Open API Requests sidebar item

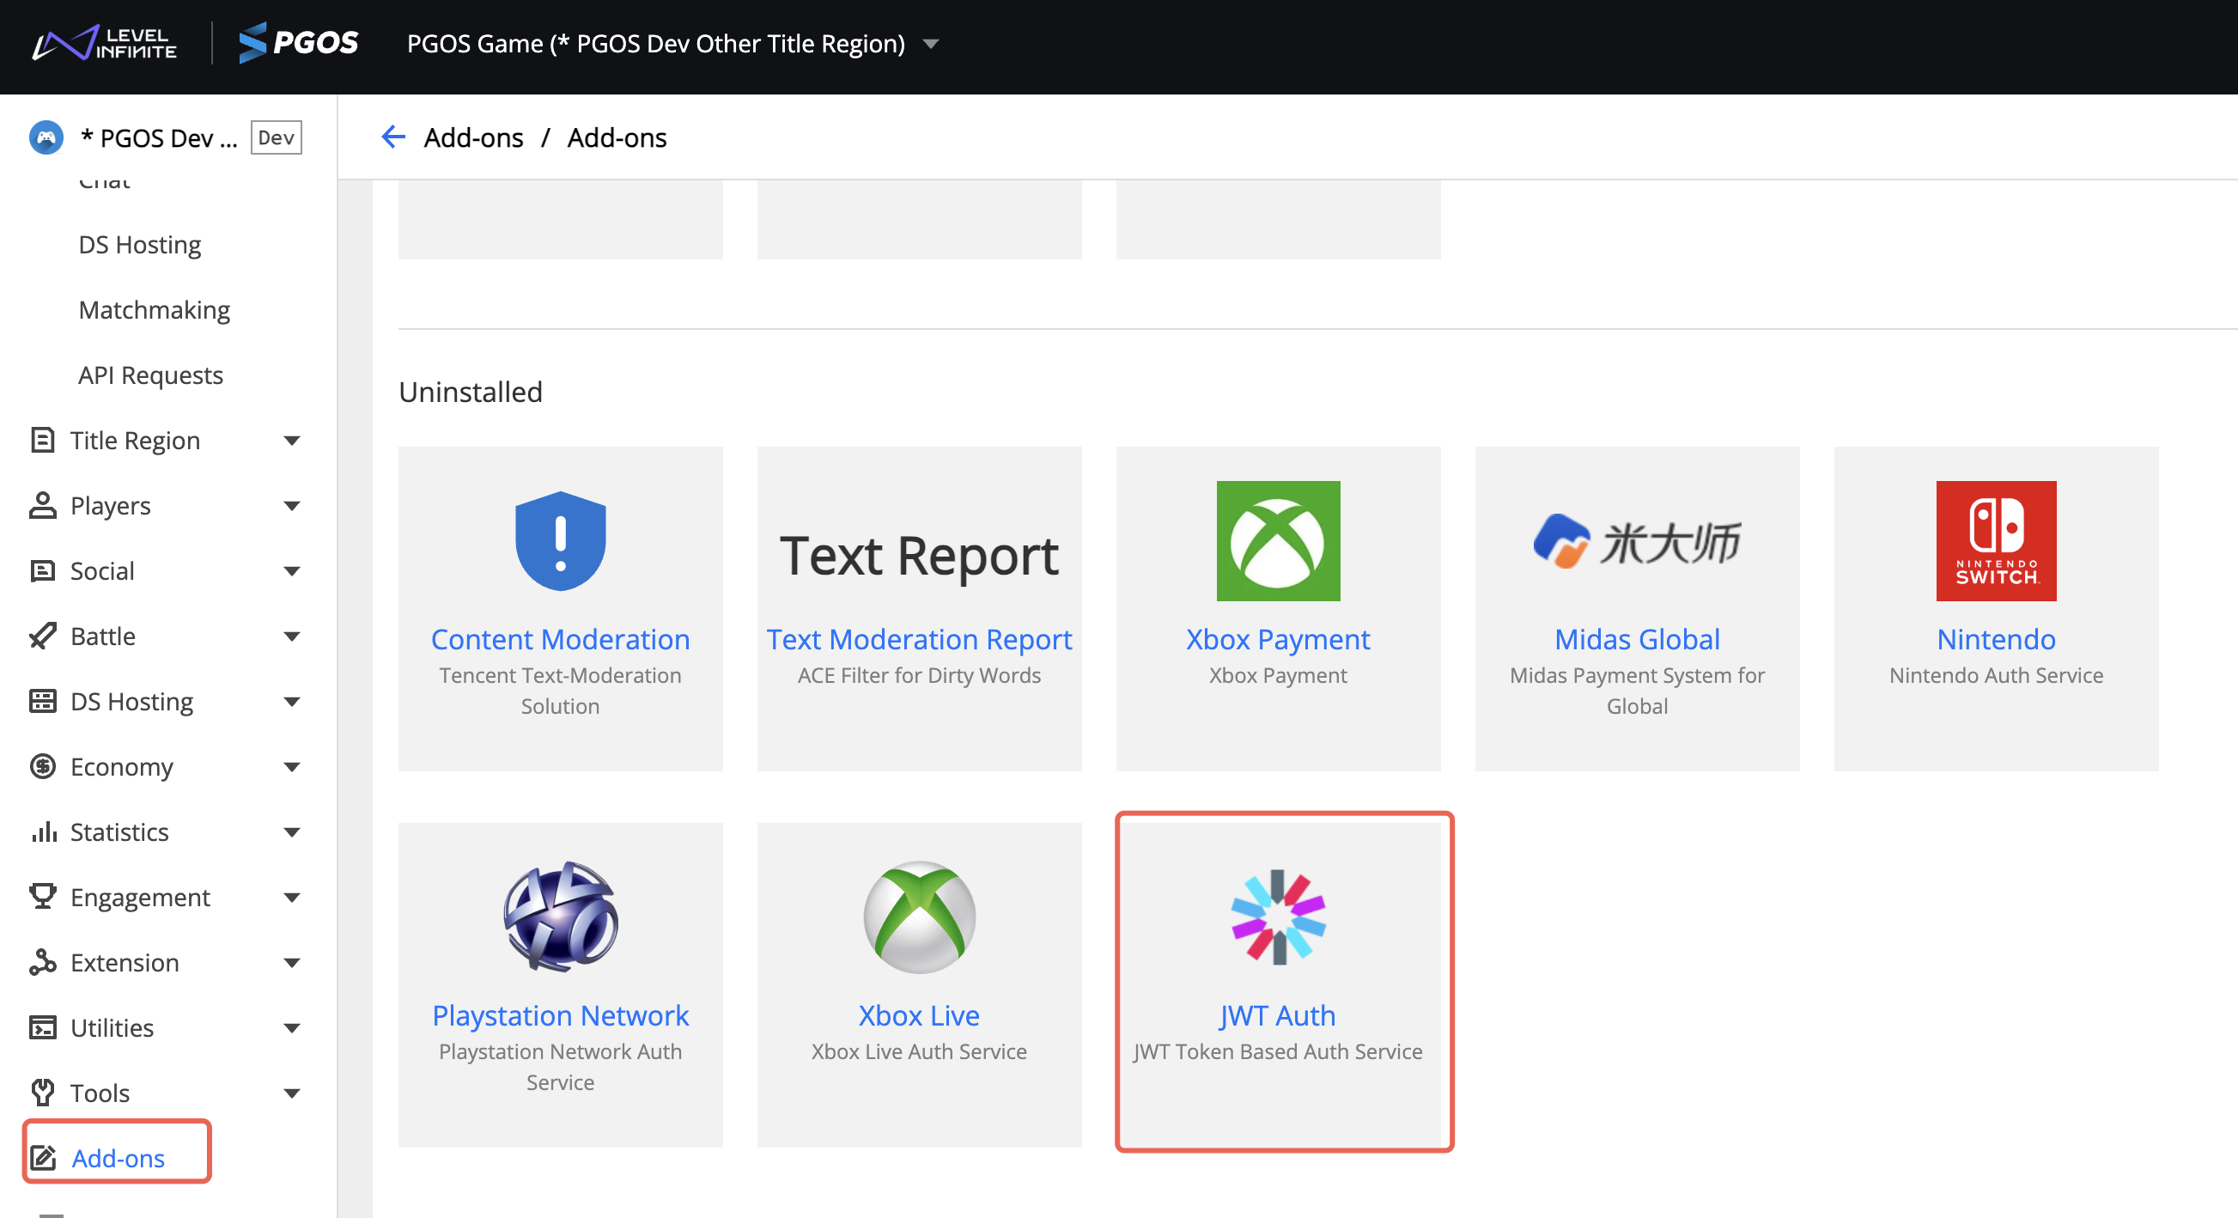pyautogui.click(x=150, y=375)
